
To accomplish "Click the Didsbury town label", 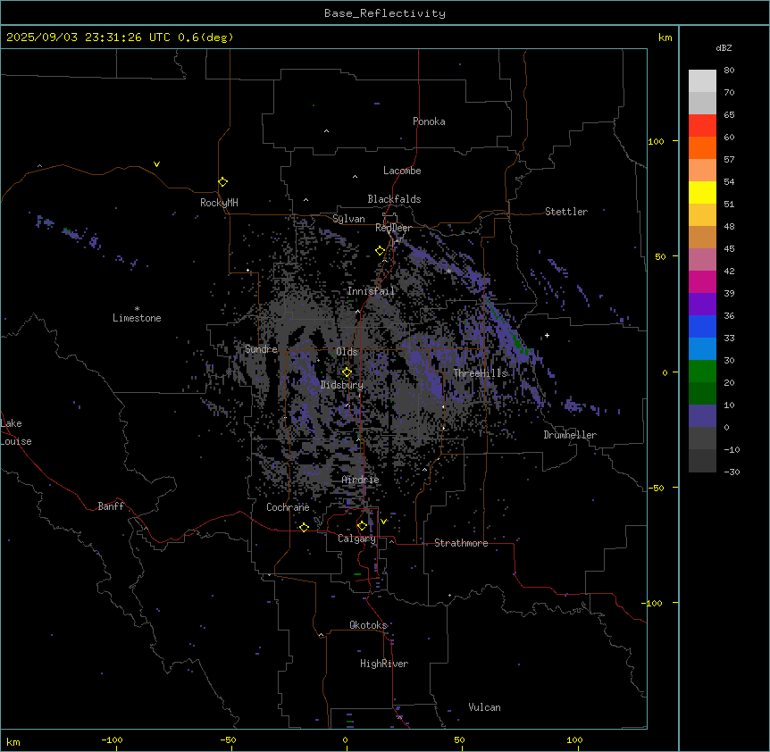I will tap(341, 385).
